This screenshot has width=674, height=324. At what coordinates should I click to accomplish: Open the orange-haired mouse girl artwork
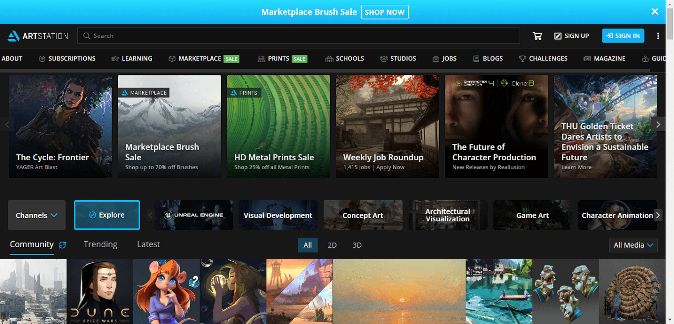166,291
